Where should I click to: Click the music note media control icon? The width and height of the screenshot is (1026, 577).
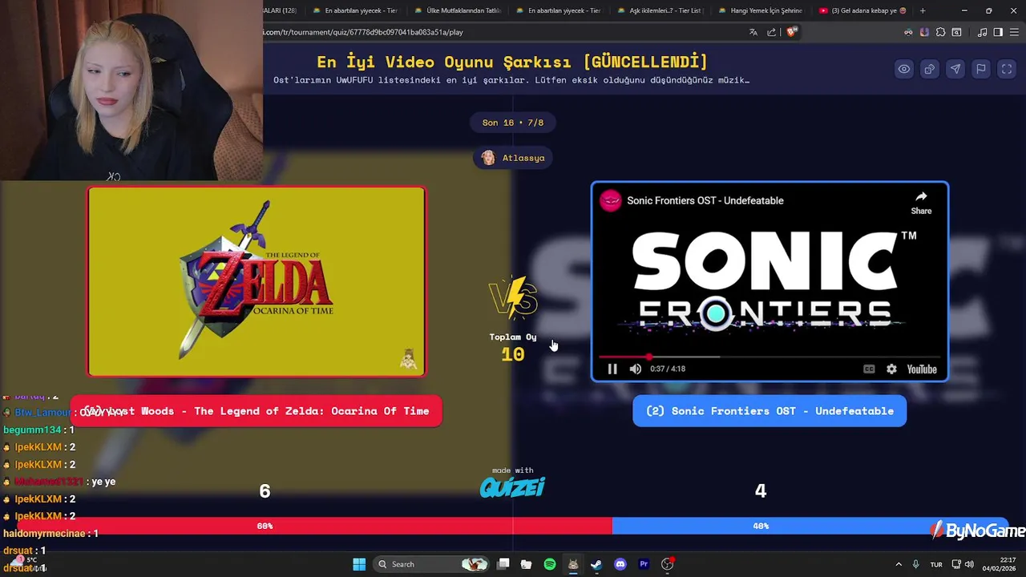[x=982, y=32]
